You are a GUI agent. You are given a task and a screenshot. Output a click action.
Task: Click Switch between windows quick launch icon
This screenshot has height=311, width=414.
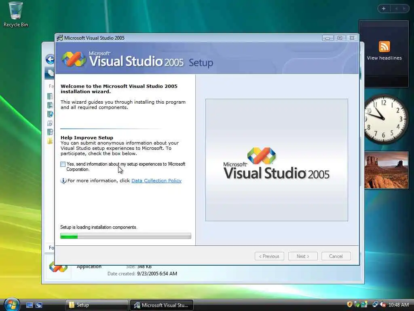pos(39,305)
